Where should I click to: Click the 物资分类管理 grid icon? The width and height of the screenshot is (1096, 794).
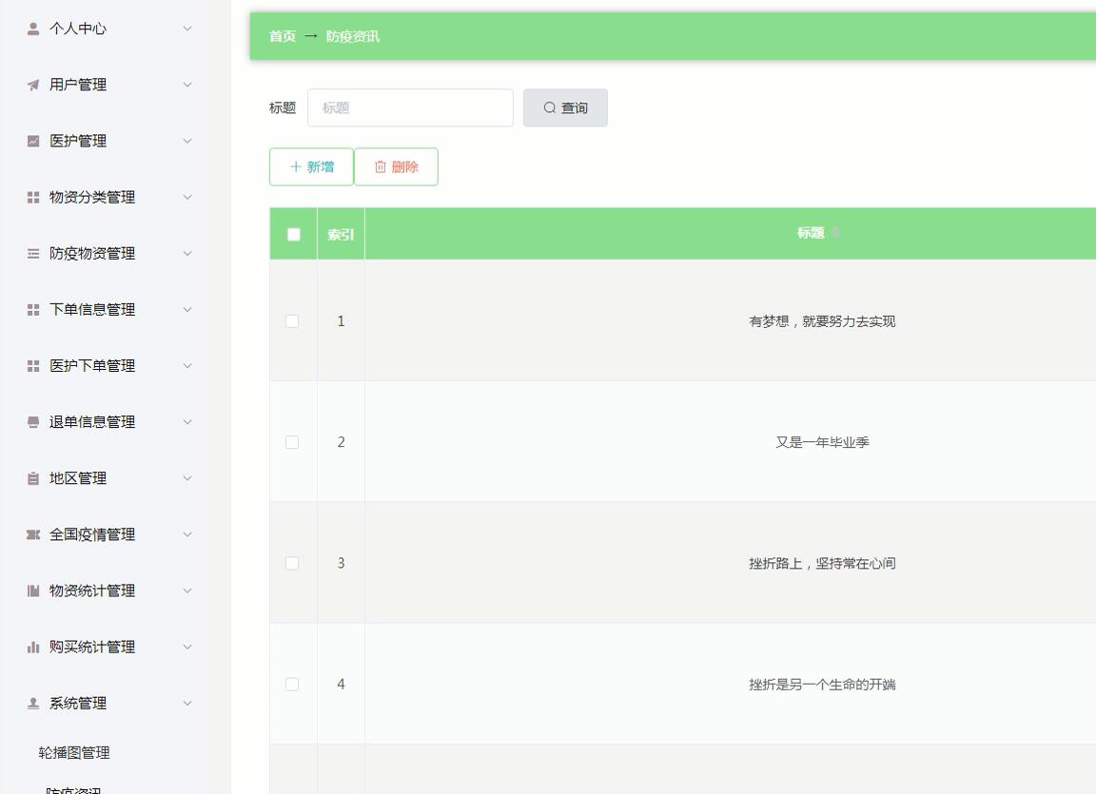tap(33, 198)
